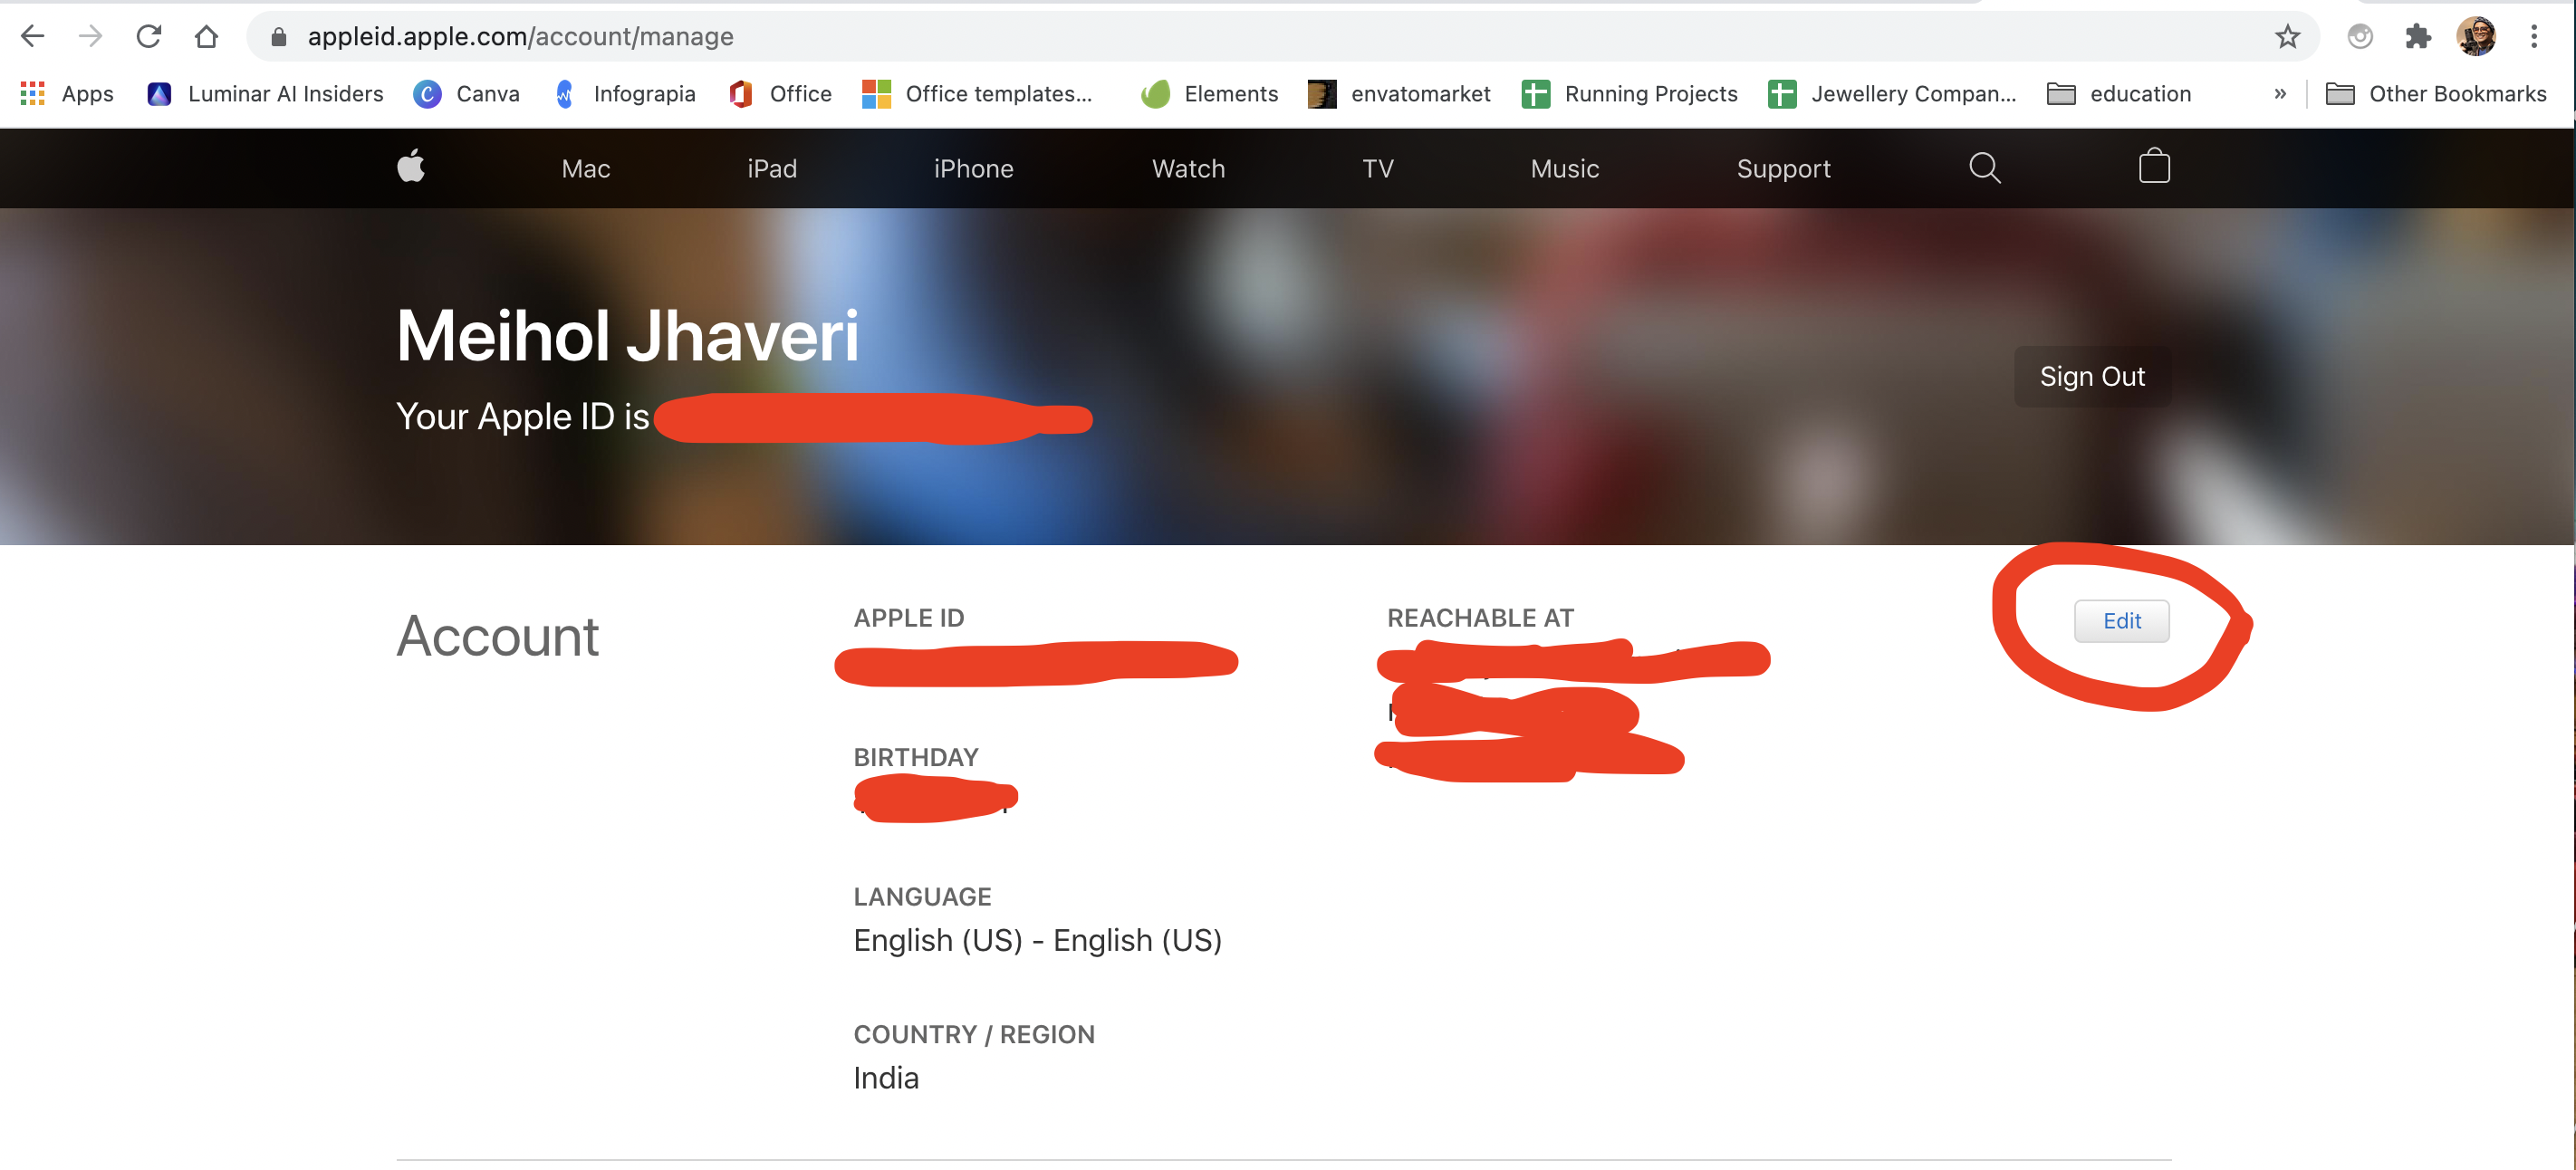Select the Watch navigation tab
Viewport: 2576px width, 1170px height.
click(x=1187, y=168)
